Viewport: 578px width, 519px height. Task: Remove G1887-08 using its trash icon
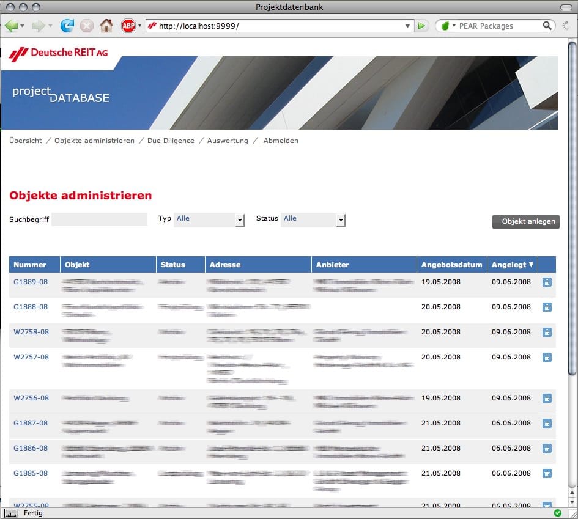(x=547, y=423)
